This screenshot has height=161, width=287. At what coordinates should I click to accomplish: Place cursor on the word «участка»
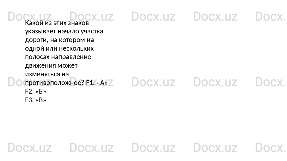pyautogui.click(x=92, y=31)
